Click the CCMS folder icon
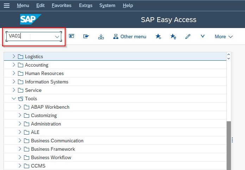 click(x=26, y=166)
